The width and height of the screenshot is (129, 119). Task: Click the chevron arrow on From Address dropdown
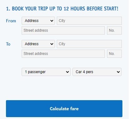52,21
